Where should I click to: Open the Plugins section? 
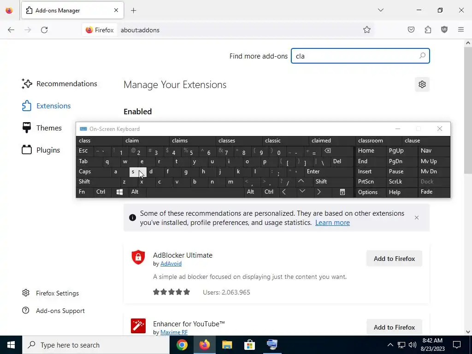click(41, 150)
